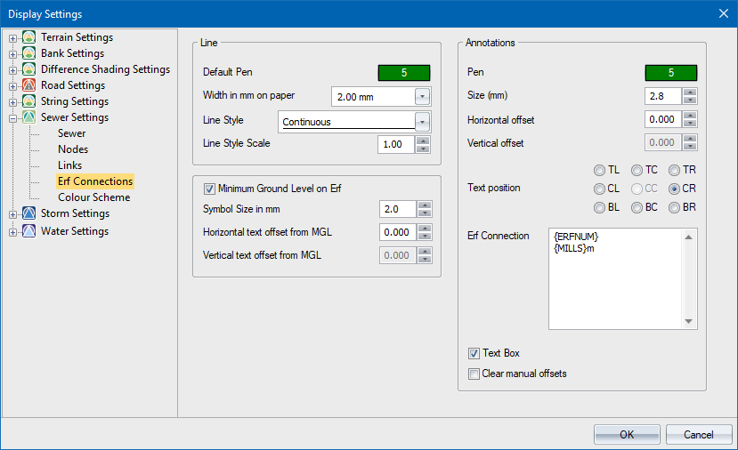Click the Storm Settings icon

(x=29, y=214)
